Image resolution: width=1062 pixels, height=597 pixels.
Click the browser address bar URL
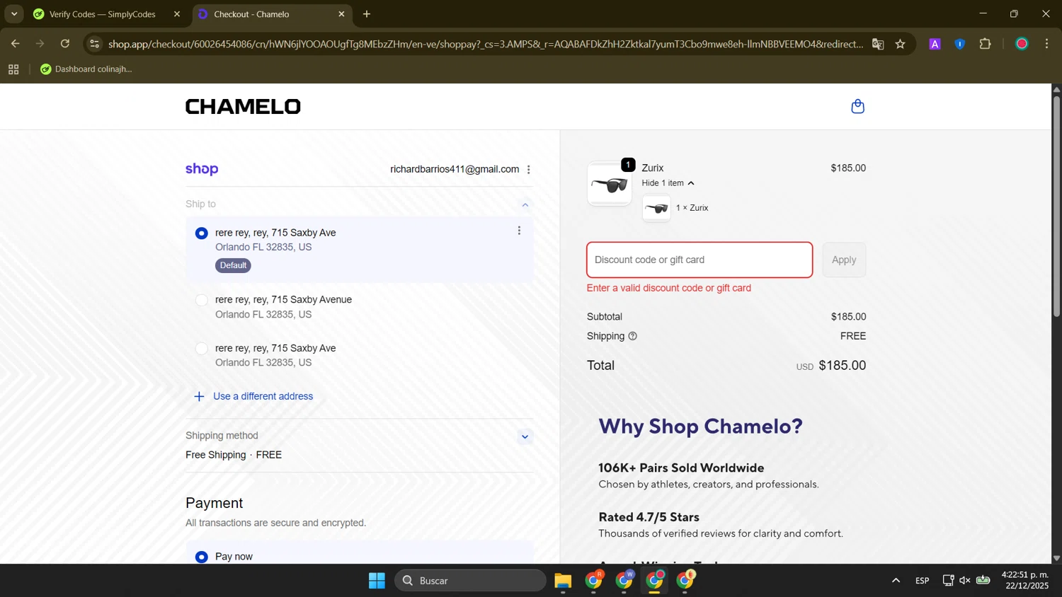(486, 44)
